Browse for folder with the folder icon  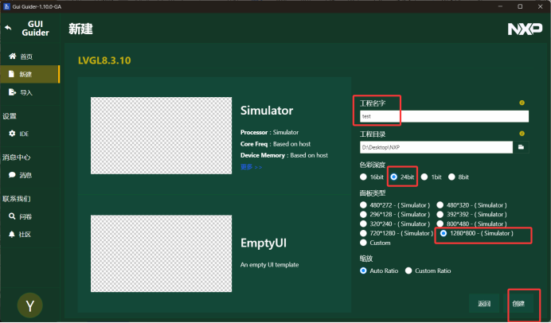pyautogui.click(x=521, y=147)
